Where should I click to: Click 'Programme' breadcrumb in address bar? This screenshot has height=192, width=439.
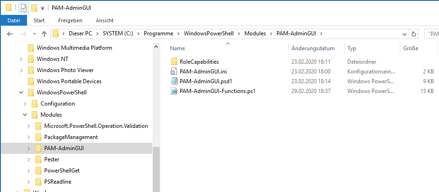pos(158,34)
